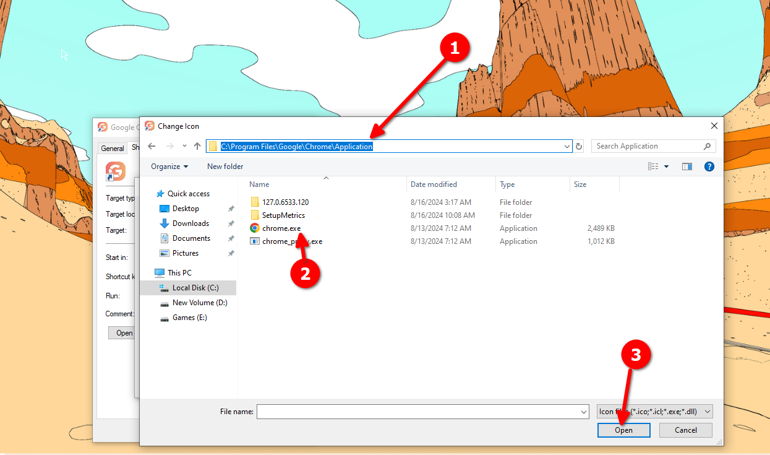The image size is (770, 455).
Task: Select This PC in the sidebar
Action: pos(179,273)
